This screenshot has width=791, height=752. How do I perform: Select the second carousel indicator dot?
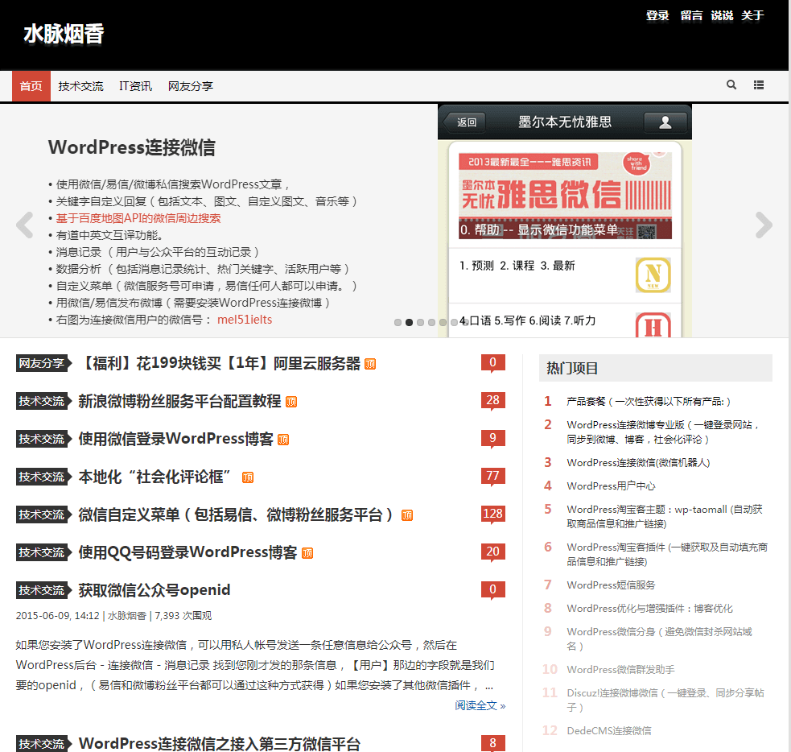coord(409,322)
